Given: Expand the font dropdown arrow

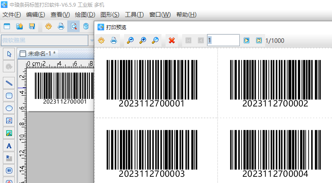Looking at the screenshot, I should (x=92, y=40).
